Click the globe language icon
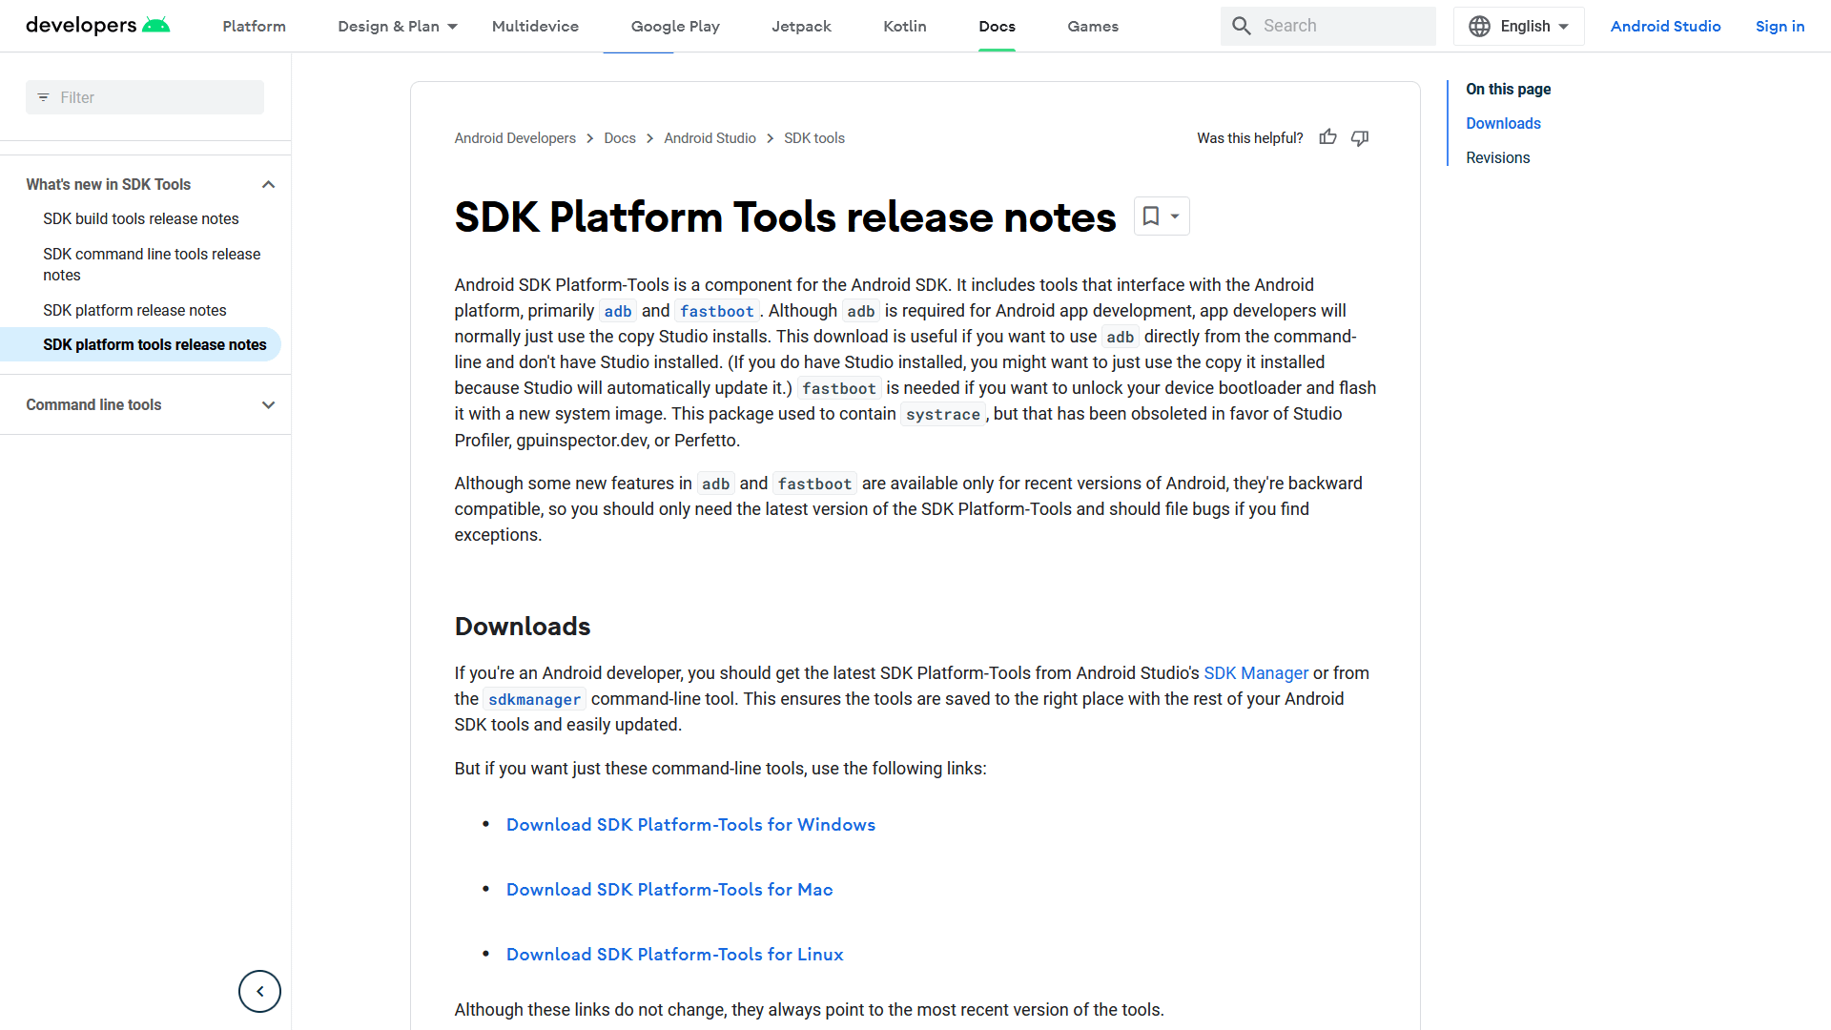The height and width of the screenshot is (1030, 1831). coord(1479,26)
